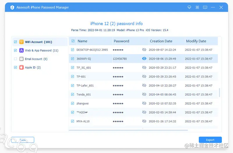Select the revealed password 123456780

pyautogui.click(x=120, y=59)
